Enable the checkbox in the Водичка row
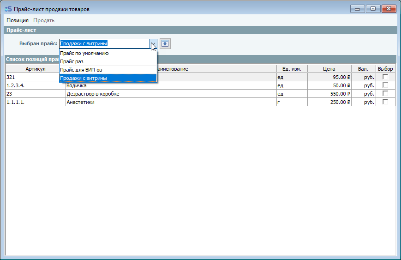 [x=385, y=85]
